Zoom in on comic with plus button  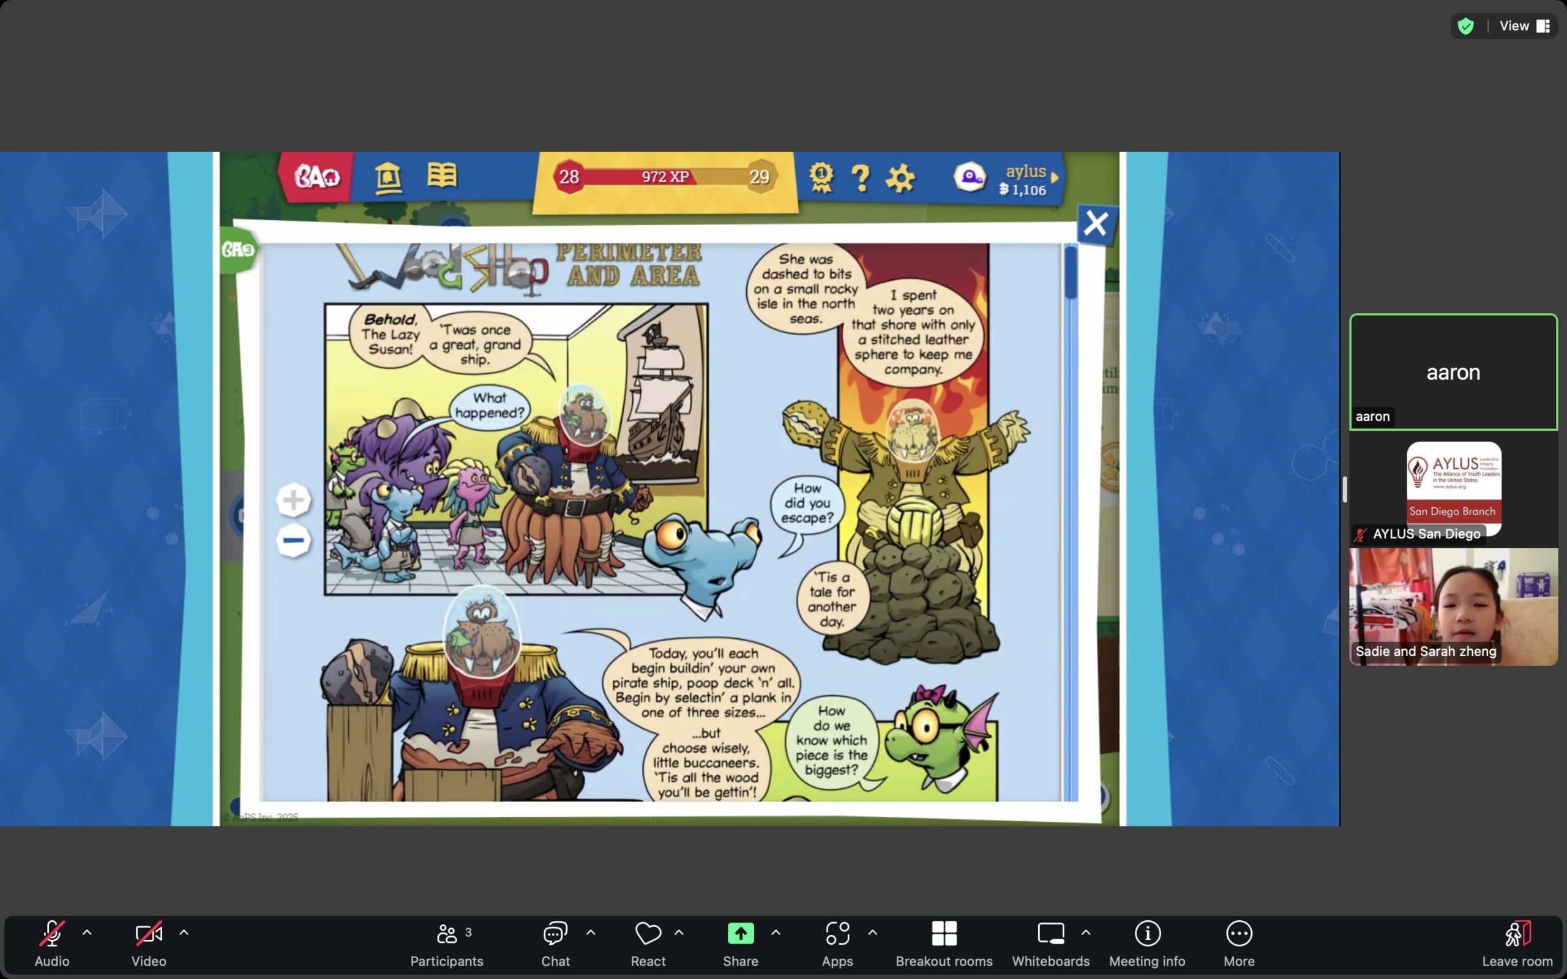[293, 500]
